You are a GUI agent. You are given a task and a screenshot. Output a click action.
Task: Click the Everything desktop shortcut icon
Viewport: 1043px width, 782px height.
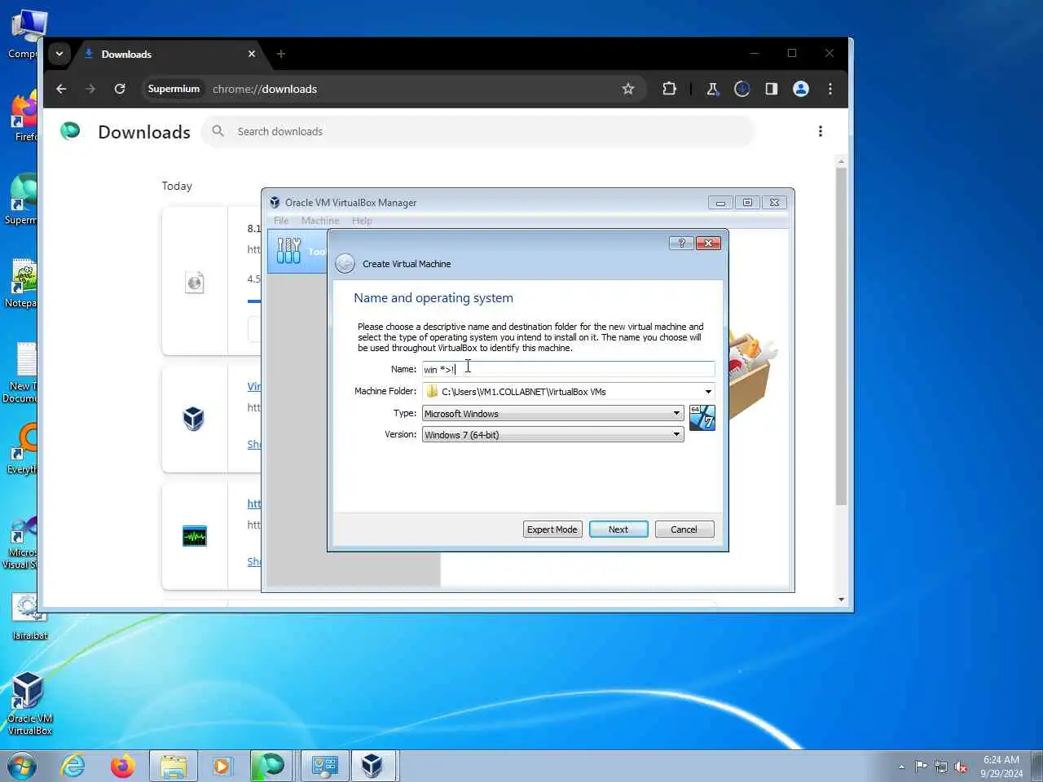point(23,449)
